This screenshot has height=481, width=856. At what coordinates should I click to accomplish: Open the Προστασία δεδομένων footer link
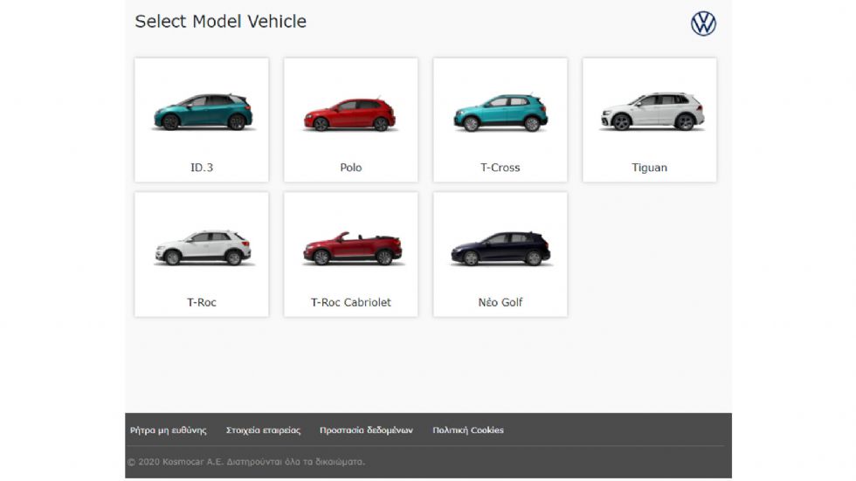pos(366,430)
